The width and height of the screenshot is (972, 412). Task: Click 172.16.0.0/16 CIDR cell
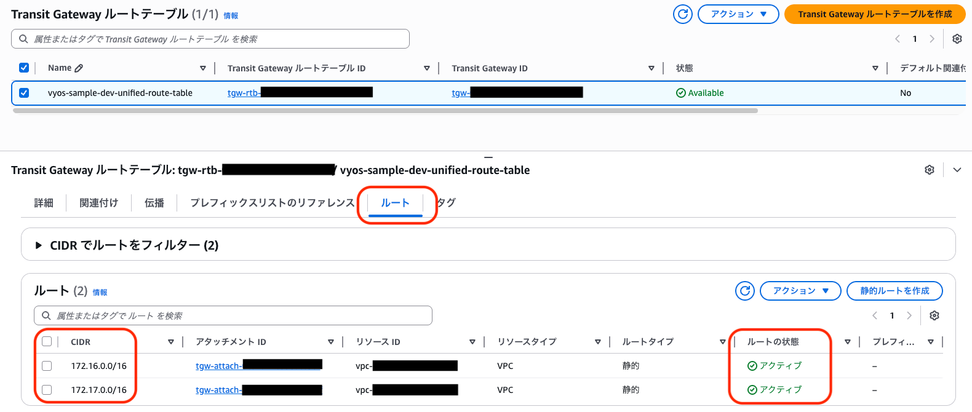click(x=98, y=366)
